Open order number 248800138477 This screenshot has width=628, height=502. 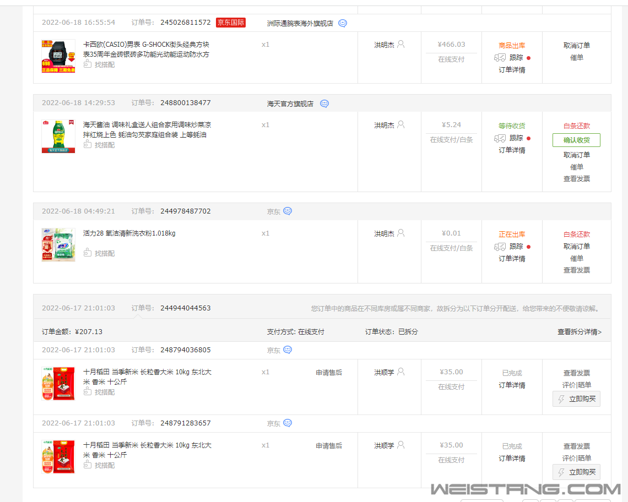pos(186,103)
